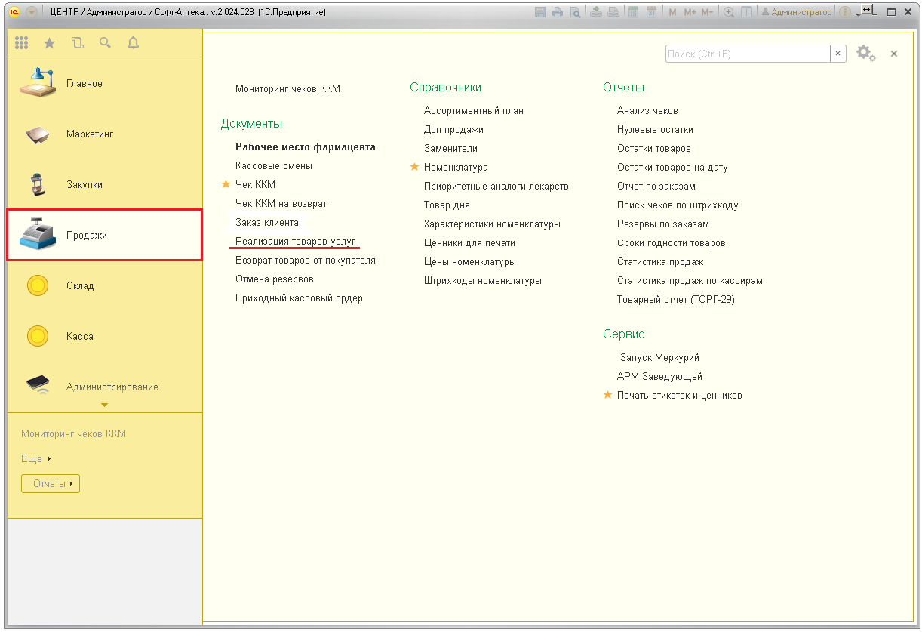Open Favorites star in the tools panel
Image resolution: width=922 pixels, height=632 pixels.
pyautogui.click(x=50, y=44)
